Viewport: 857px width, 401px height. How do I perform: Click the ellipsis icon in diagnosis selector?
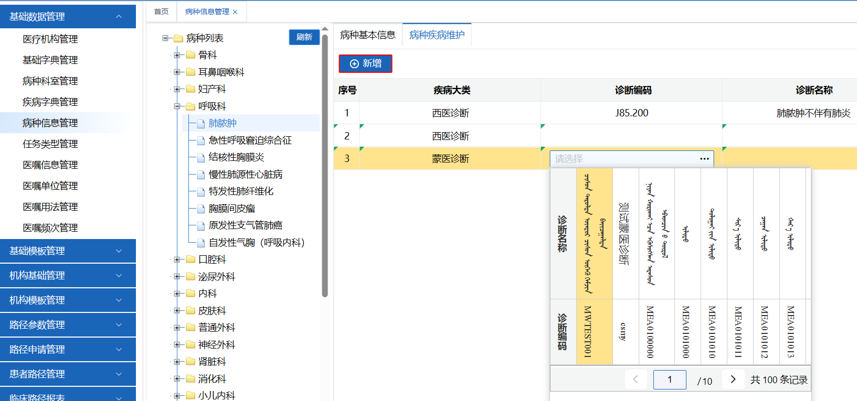(704, 159)
